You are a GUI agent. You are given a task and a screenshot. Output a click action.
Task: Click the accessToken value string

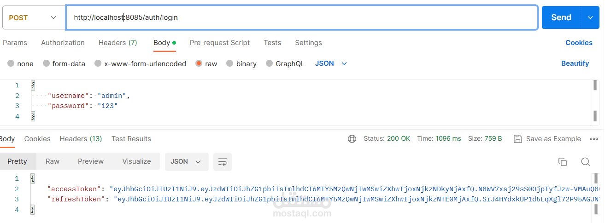click(x=354, y=189)
